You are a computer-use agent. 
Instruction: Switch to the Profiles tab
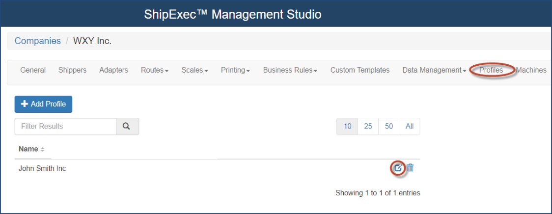point(491,70)
